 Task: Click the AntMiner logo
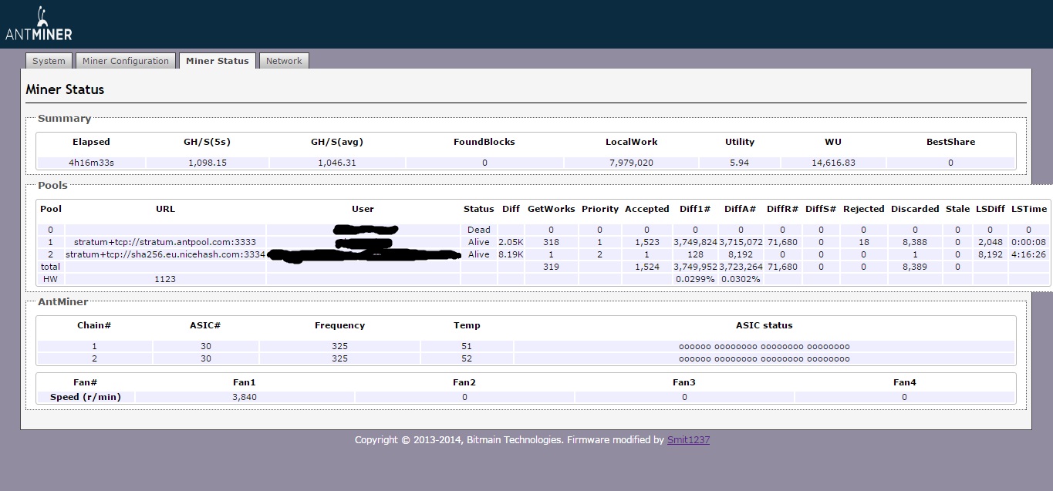(39, 24)
